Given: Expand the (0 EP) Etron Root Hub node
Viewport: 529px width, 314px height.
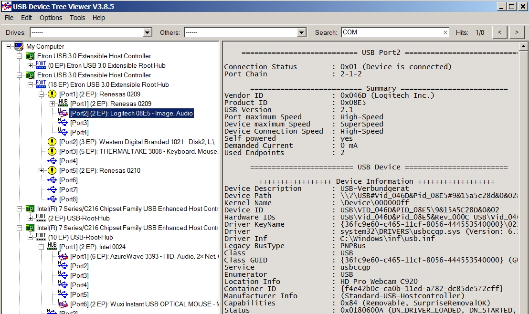Looking at the screenshot, I should tap(31, 65).
